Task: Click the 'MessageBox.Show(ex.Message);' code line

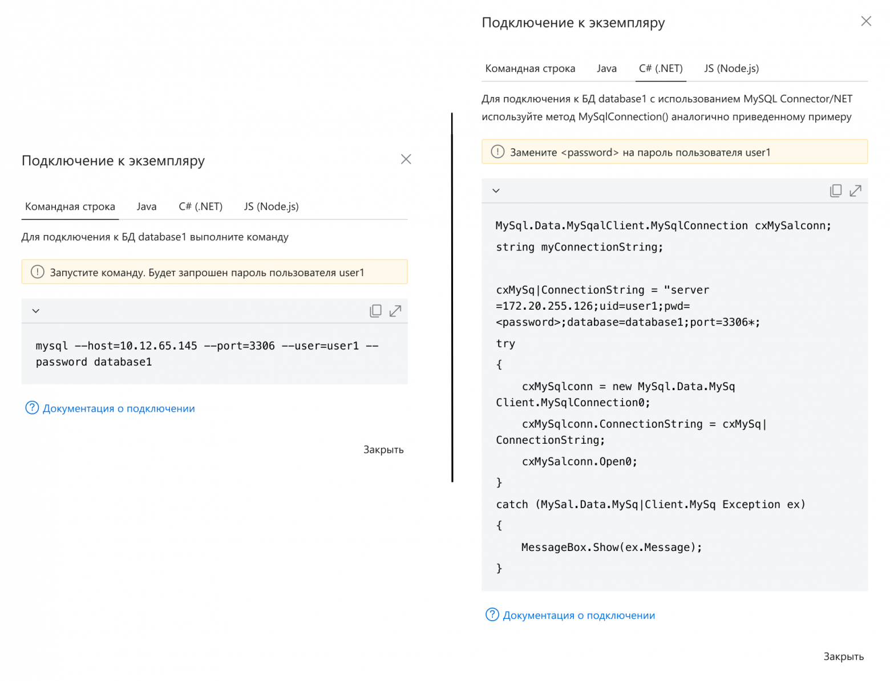Action: point(612,548)
